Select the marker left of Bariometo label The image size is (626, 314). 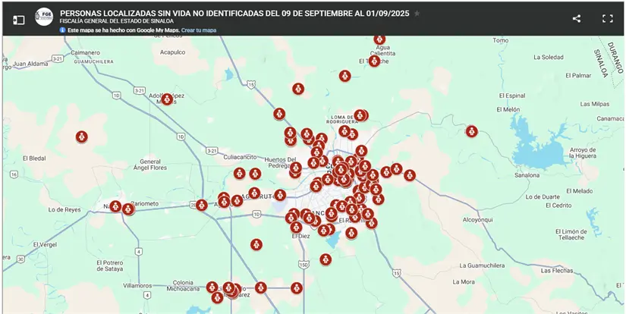point(116,206)
